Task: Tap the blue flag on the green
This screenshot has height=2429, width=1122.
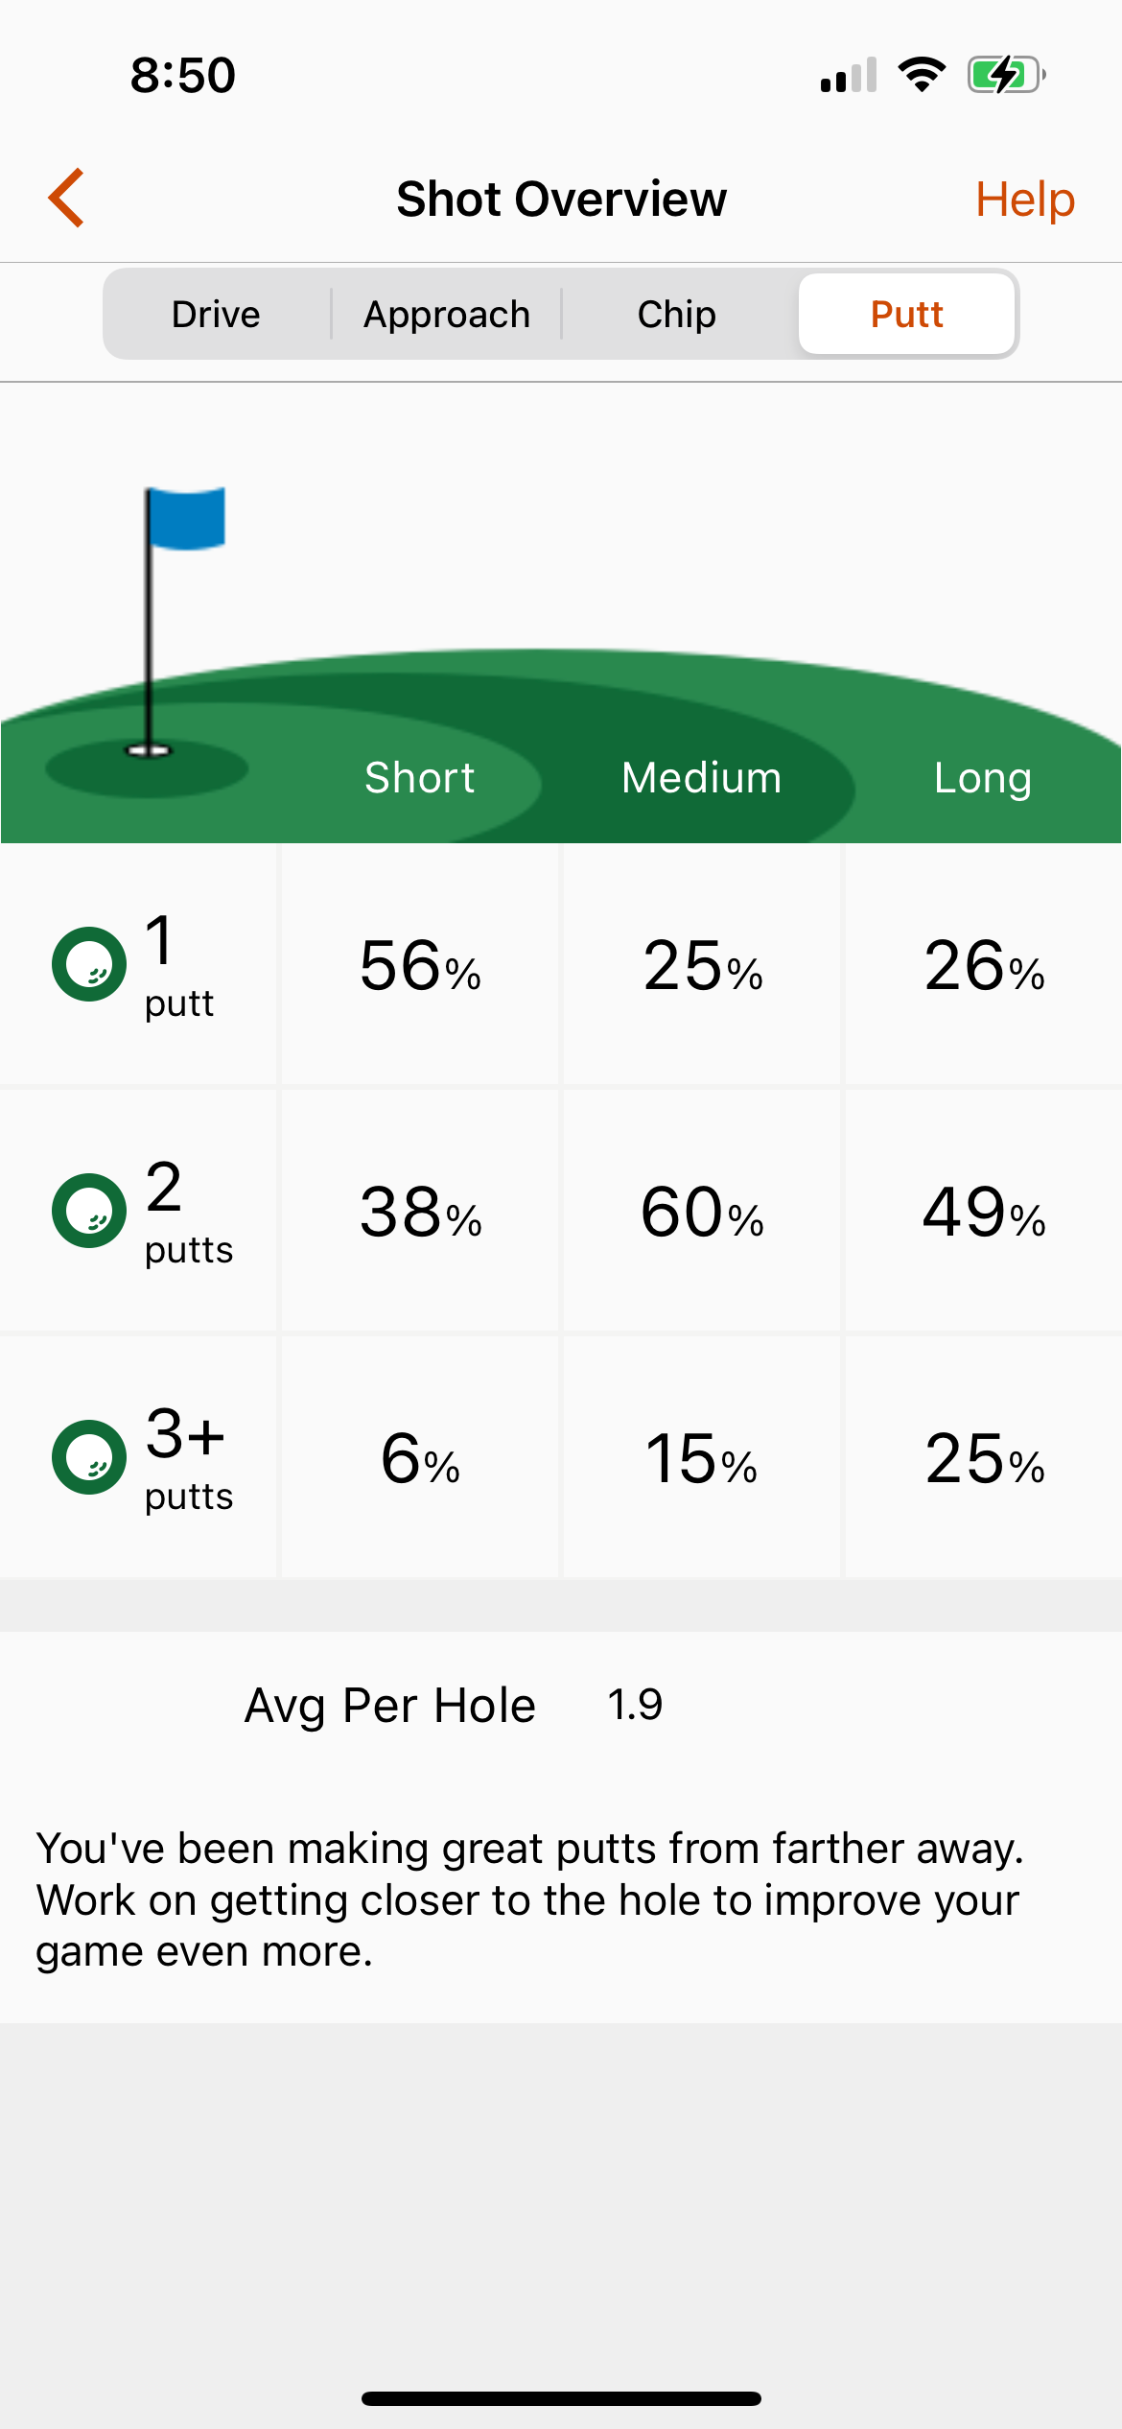Action: click(x=186, y=519)
